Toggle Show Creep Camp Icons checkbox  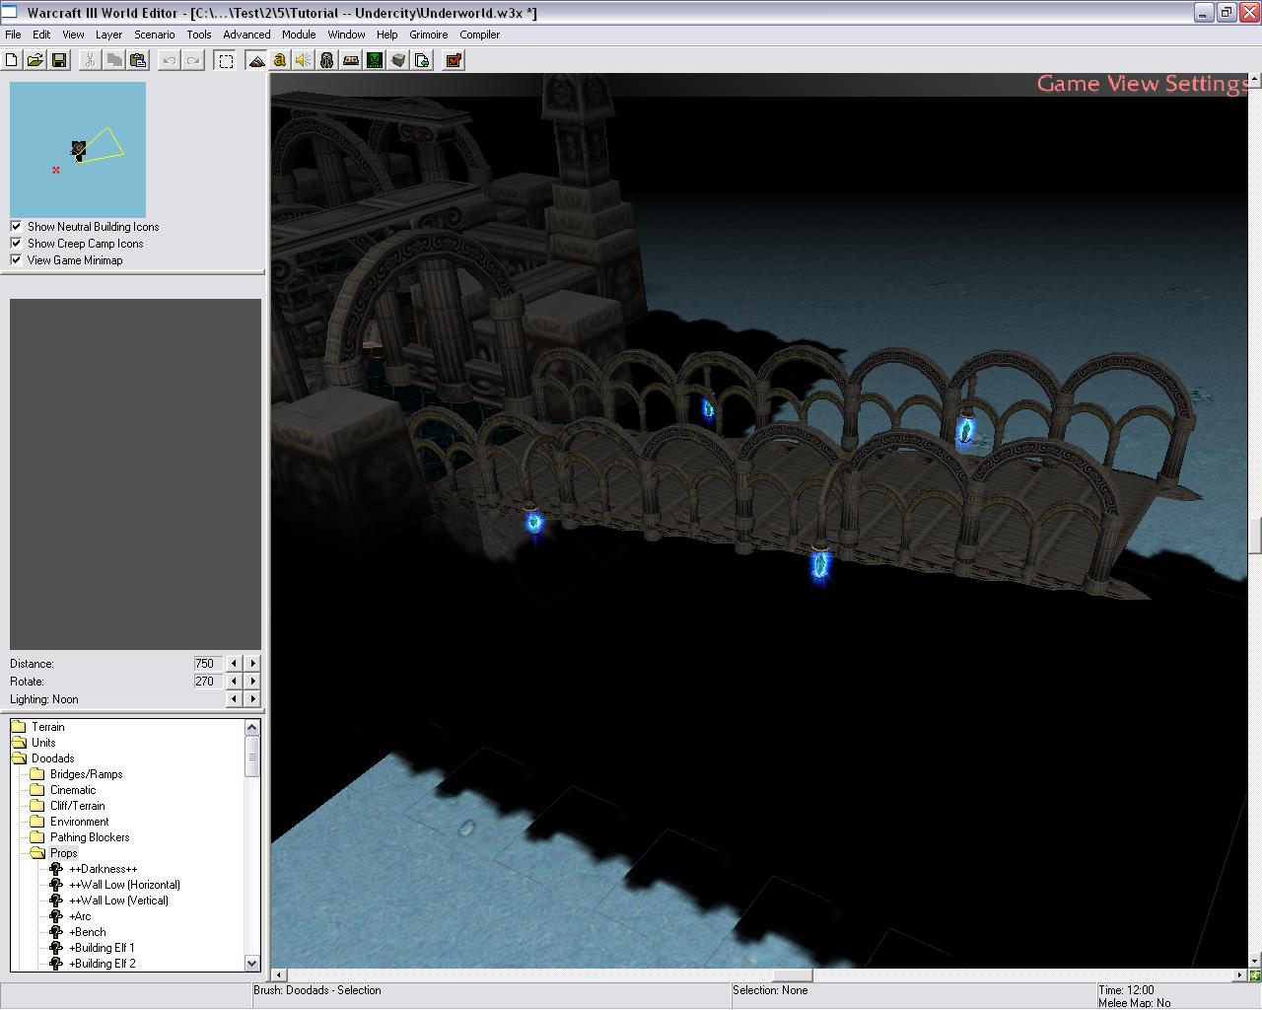tap(16, 243)
